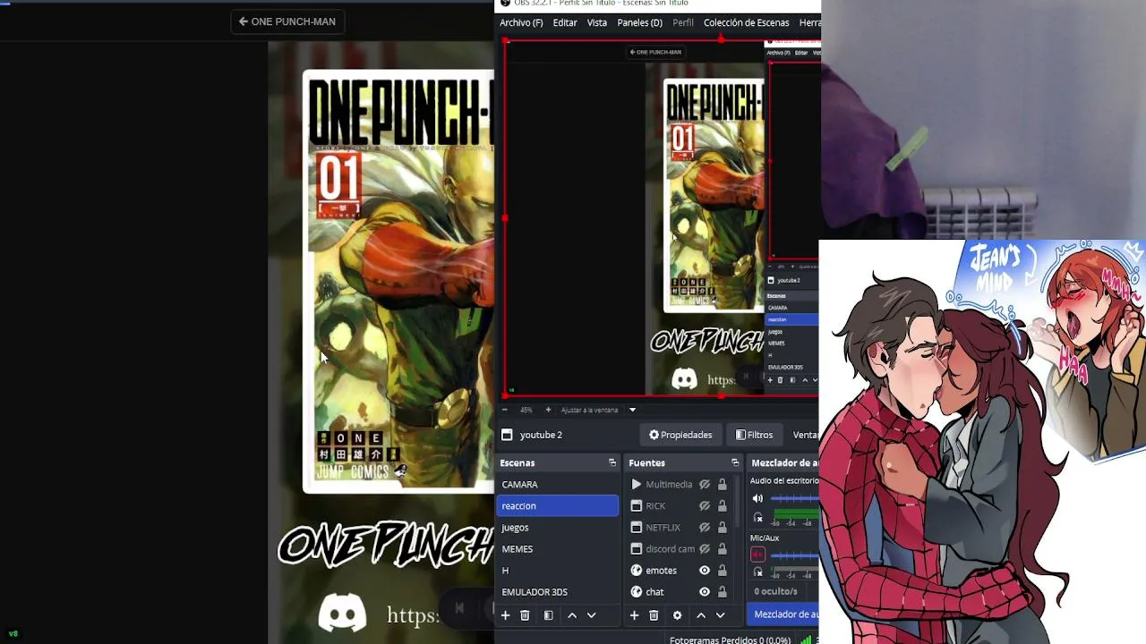Open the Archivo (F) menu
Screen dimensions: 1146x644
tap(521, 22)
